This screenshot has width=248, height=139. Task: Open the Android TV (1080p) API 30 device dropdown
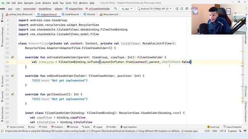tap(155, 8)
